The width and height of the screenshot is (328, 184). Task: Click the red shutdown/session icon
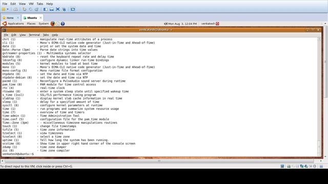pos(217,24)
